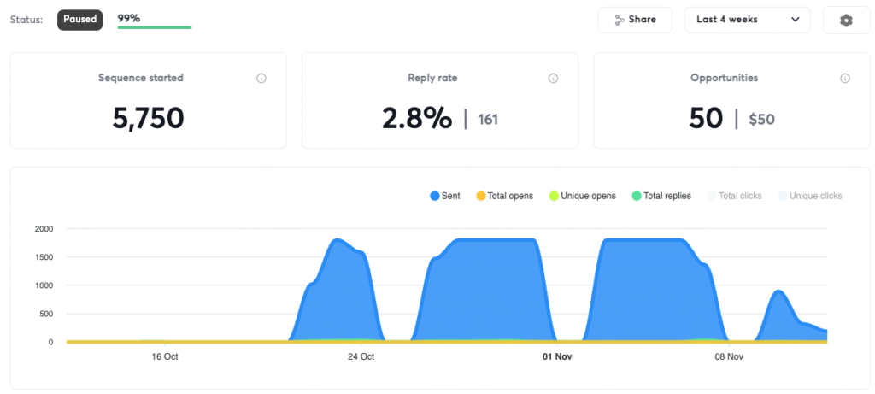Show info for Reply rate card

(553, 78)
